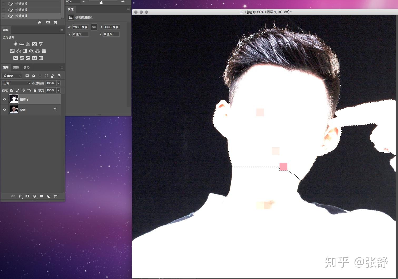Create new snapshot camera icon in History
This screenshot has height=279, width=398.
pyautogui.click(x=48, y=22)
